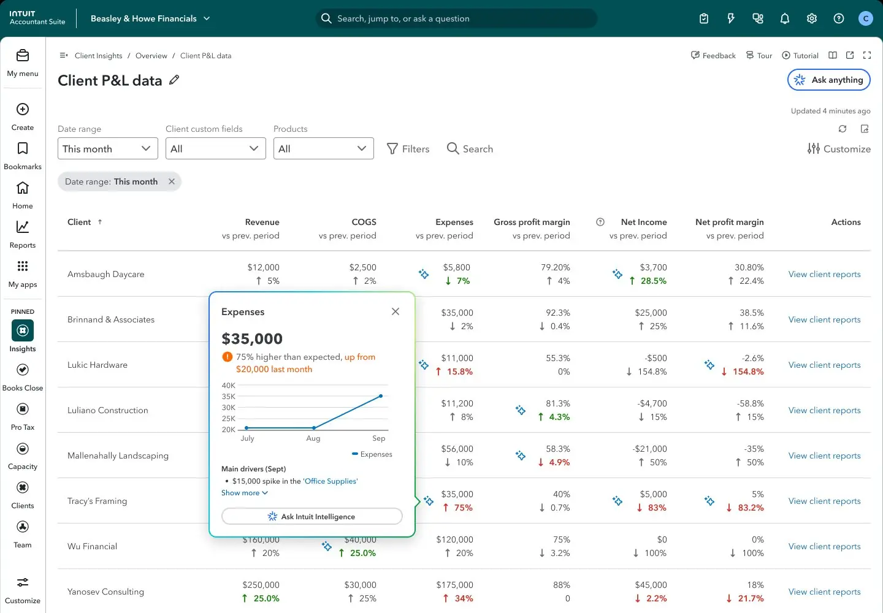Click Ask Intuit Intelligence button

click(x=312, y=516)
